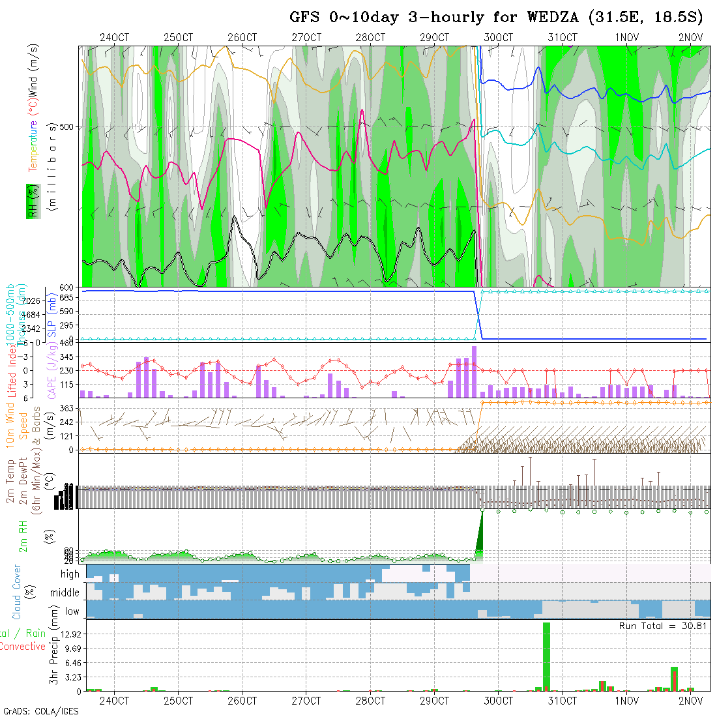The width and height of the screenshot is (717, 717).
Task: Open the GrADS: COLA/IGES credit text
Action: point(40,711)
